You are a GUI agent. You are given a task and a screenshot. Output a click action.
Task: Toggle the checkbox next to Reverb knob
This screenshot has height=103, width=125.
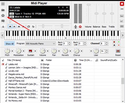click(70, 51)
